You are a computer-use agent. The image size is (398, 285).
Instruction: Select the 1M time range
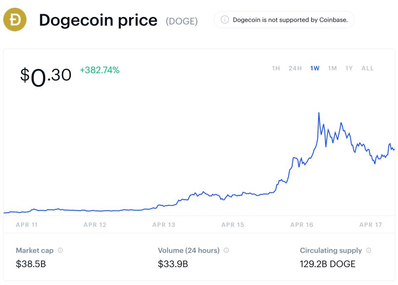(x=332, y=68)
